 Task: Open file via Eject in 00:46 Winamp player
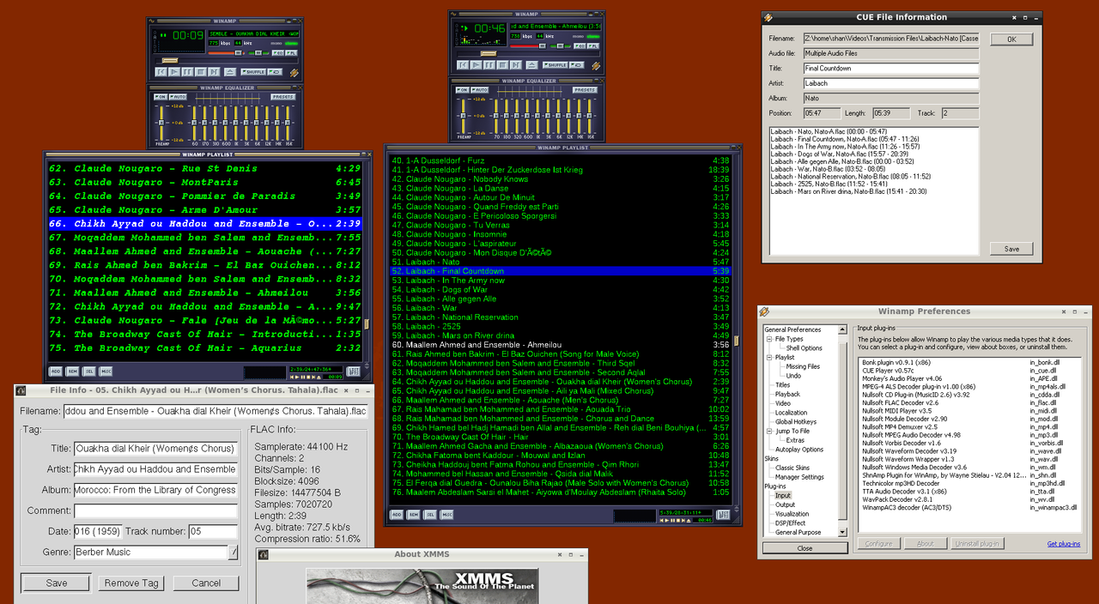[x=532, y=65]
